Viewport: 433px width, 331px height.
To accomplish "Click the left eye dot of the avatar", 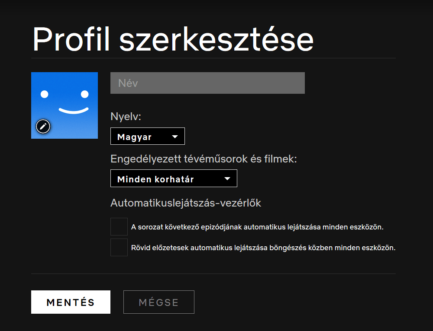I will (x=44, y=94).
